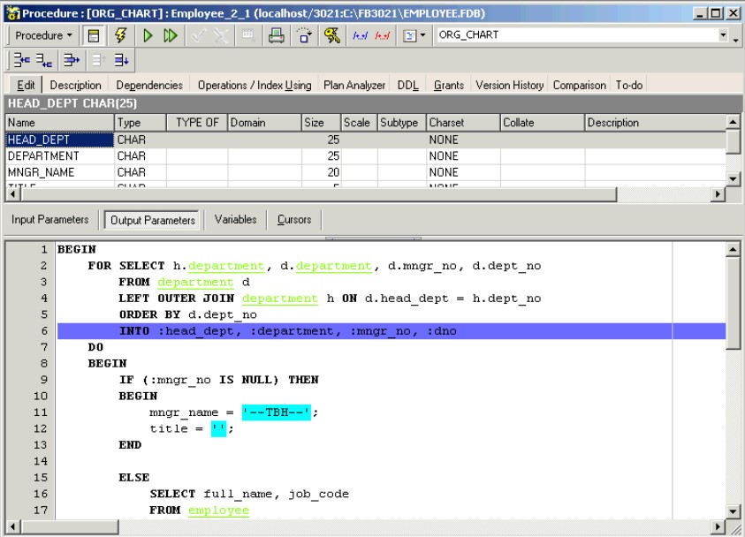Click the add parameter below icon
The image size is (745, 537).
(44, 60)
